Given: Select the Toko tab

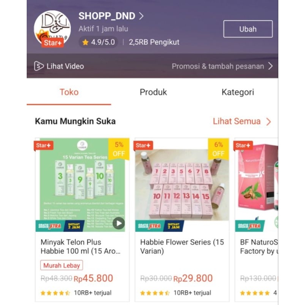Looking at the screenshot, I should [69, 92].
